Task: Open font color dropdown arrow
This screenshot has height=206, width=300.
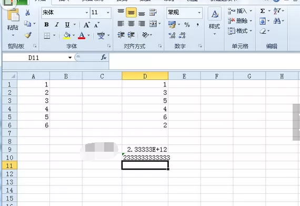Action: coord(88,35)
